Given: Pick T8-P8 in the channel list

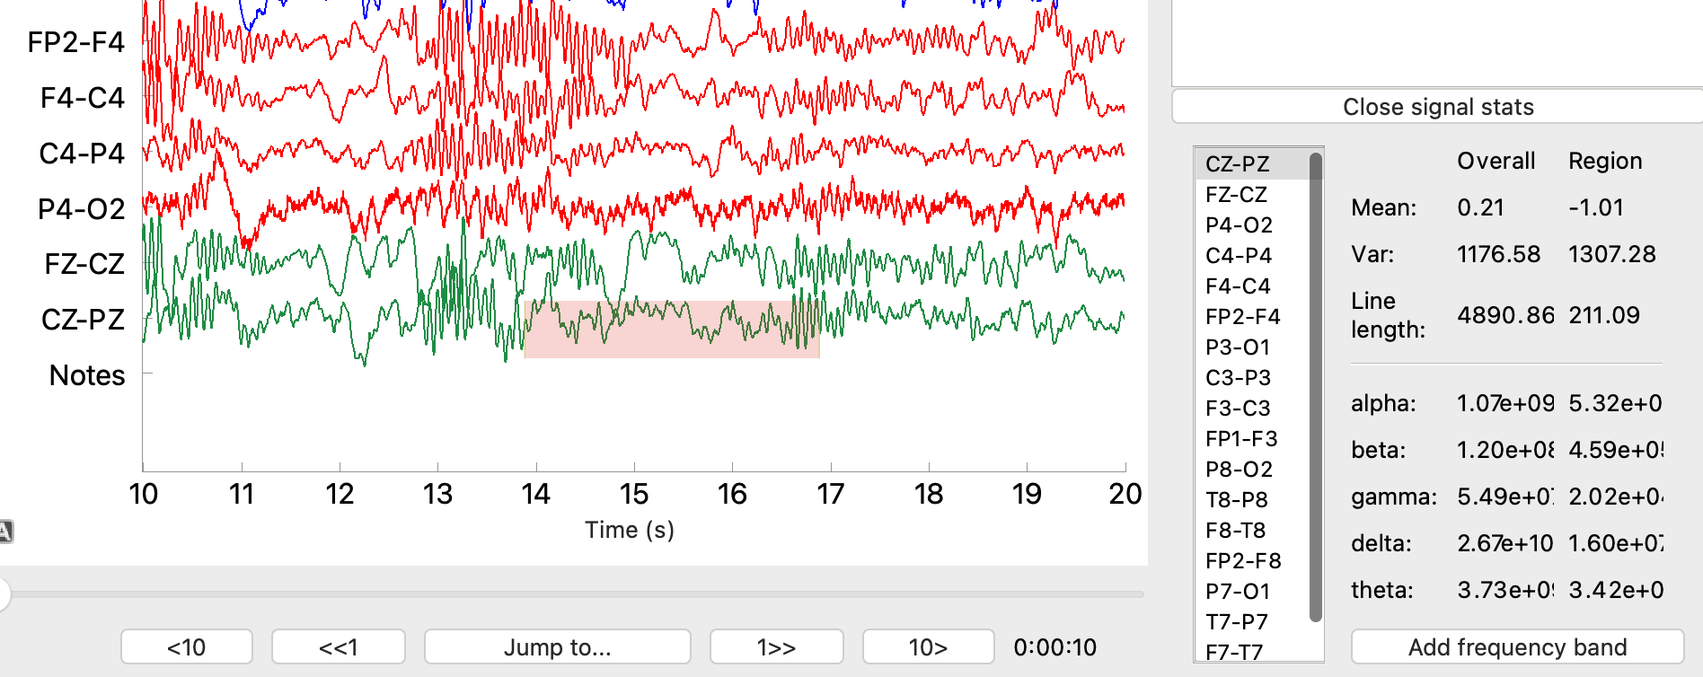Looking at the screenshot, I should (x=1235, y=500).
